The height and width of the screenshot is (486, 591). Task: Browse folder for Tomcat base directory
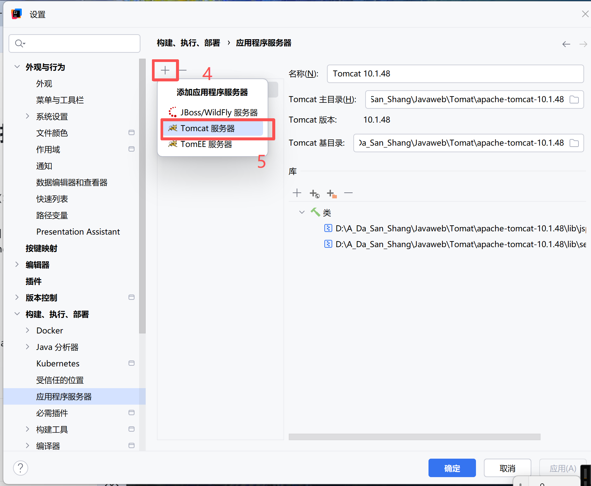pos(574,143)
